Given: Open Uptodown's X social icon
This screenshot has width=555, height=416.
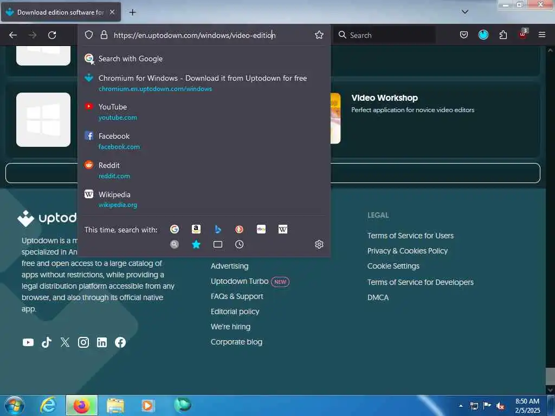Looking at the screenshot, I should 65,342.
